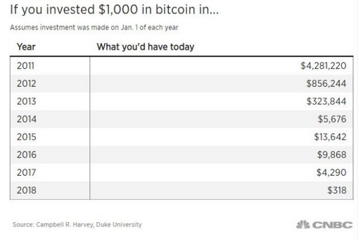Screen dimensions: 358x240
Task: Click the $318 value for 2018
Action: (x=337, y=190)
